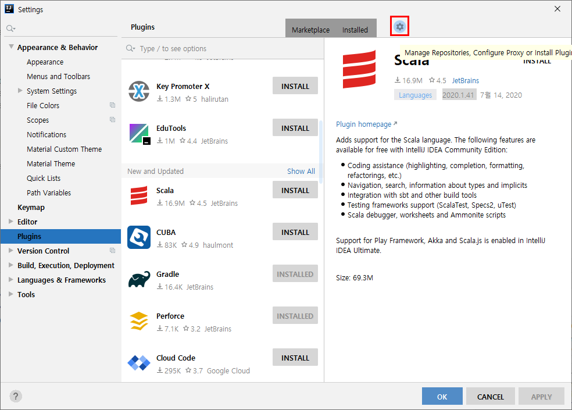Image resolution: width=572 pixels, height=410 pixels.
Task: Expand the System Settings node
Action: [x=20, y=91]
